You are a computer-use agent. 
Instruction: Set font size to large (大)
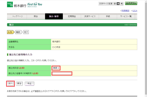pos(121,4)
